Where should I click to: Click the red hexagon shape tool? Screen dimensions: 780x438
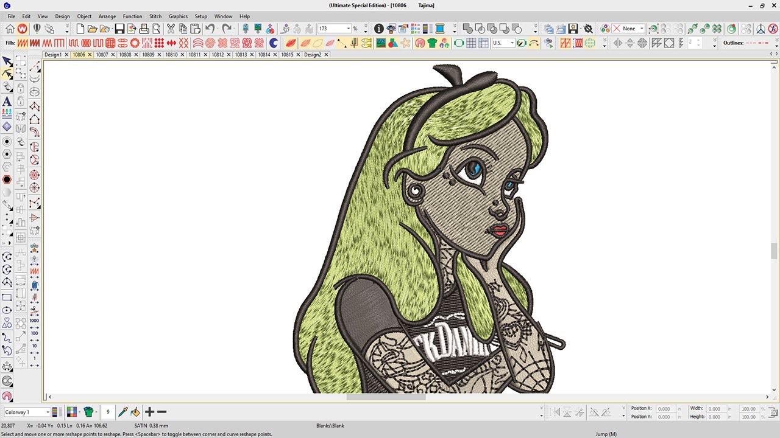coord(7,179)
